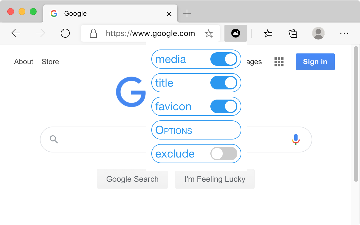Click the lock site-info icon
Screen dimensions: 360x225
point(93,34)
